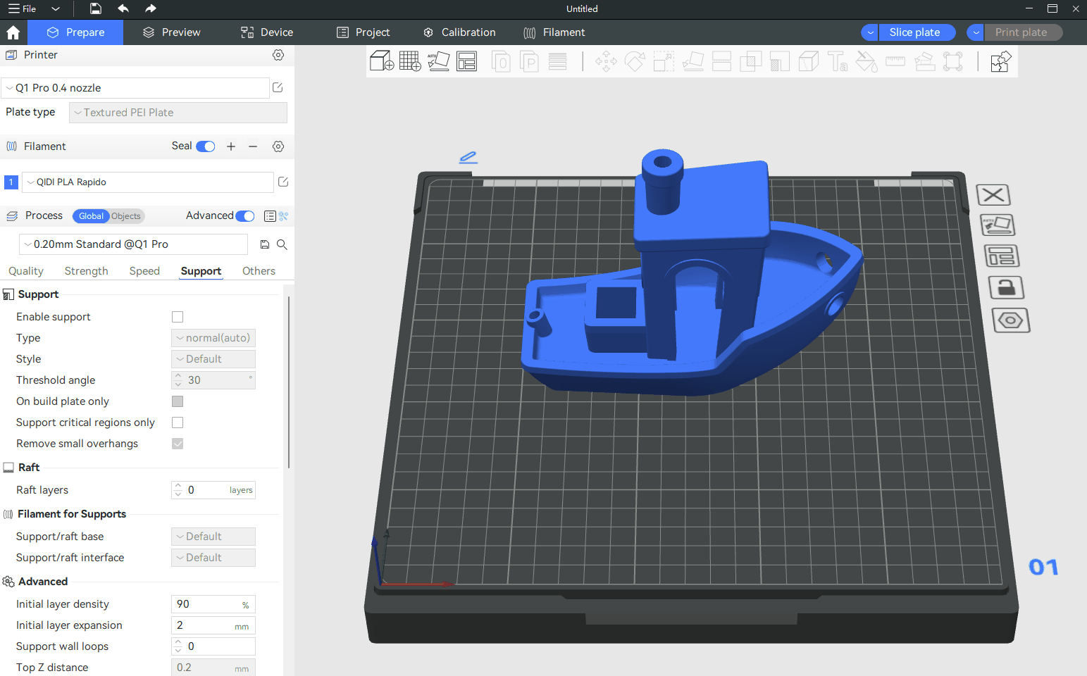
Task: Remove plate using the X icon
Action: pyautogui.click(x=993, y=195)
